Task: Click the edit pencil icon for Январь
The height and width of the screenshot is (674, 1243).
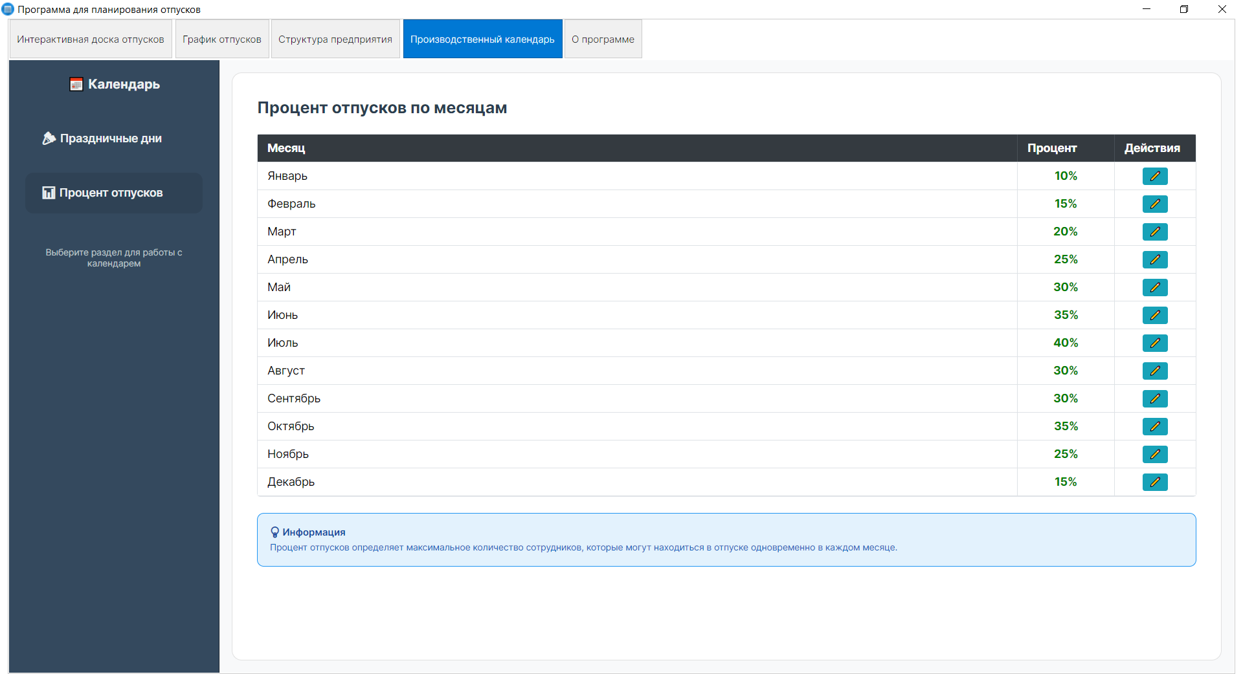Action: [x=1154, y=176]
